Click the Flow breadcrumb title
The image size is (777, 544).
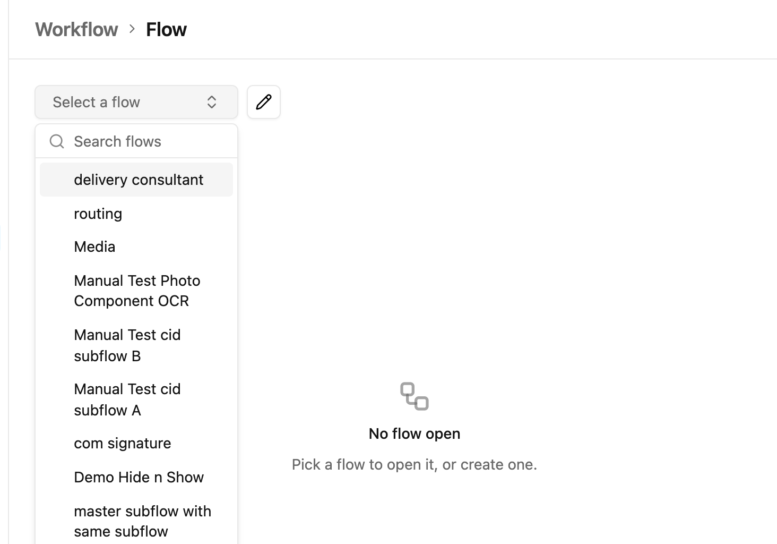click(x=166, y=30)
